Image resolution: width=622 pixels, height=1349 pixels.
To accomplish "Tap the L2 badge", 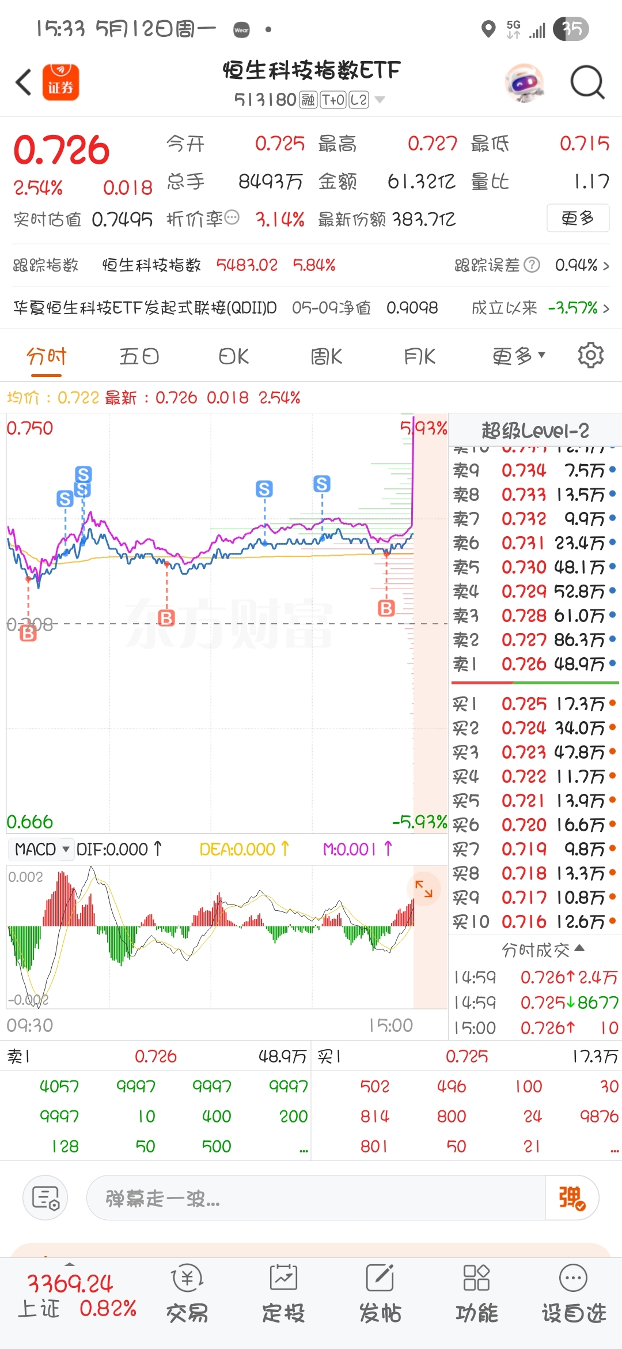I will click(x=359, y=100).
